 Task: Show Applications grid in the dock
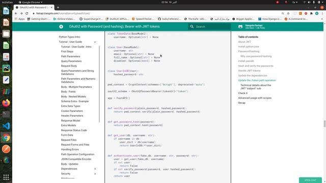[x=6, y=177]
